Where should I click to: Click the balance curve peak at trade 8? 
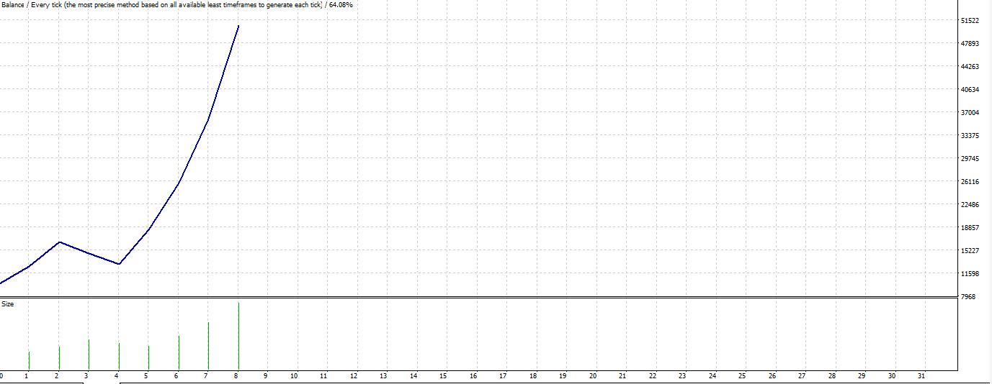click(x=238, y=27)
